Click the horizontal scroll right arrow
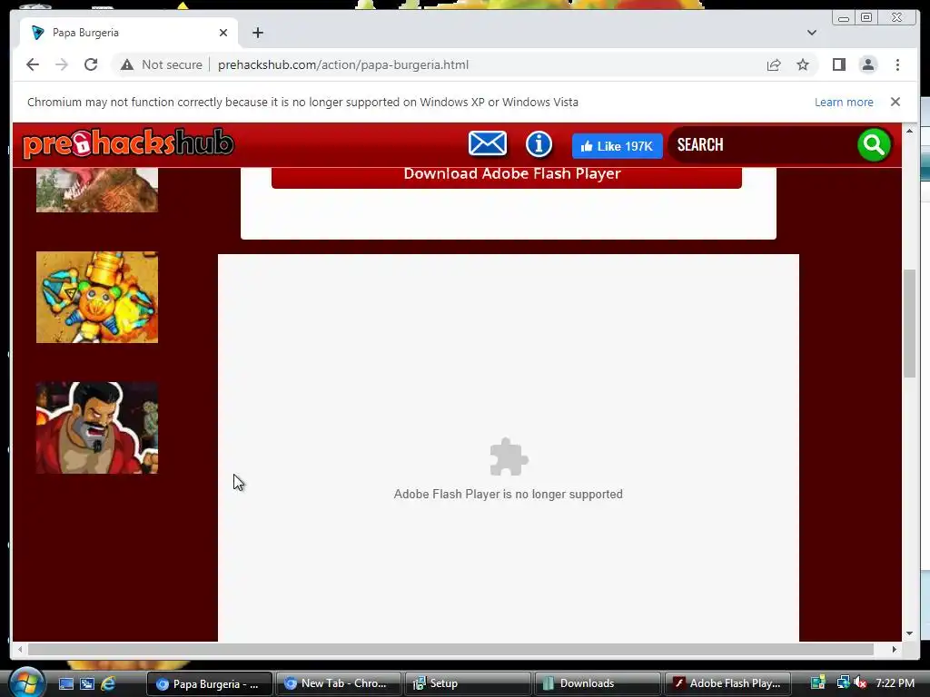 click(x=894, y=650)
